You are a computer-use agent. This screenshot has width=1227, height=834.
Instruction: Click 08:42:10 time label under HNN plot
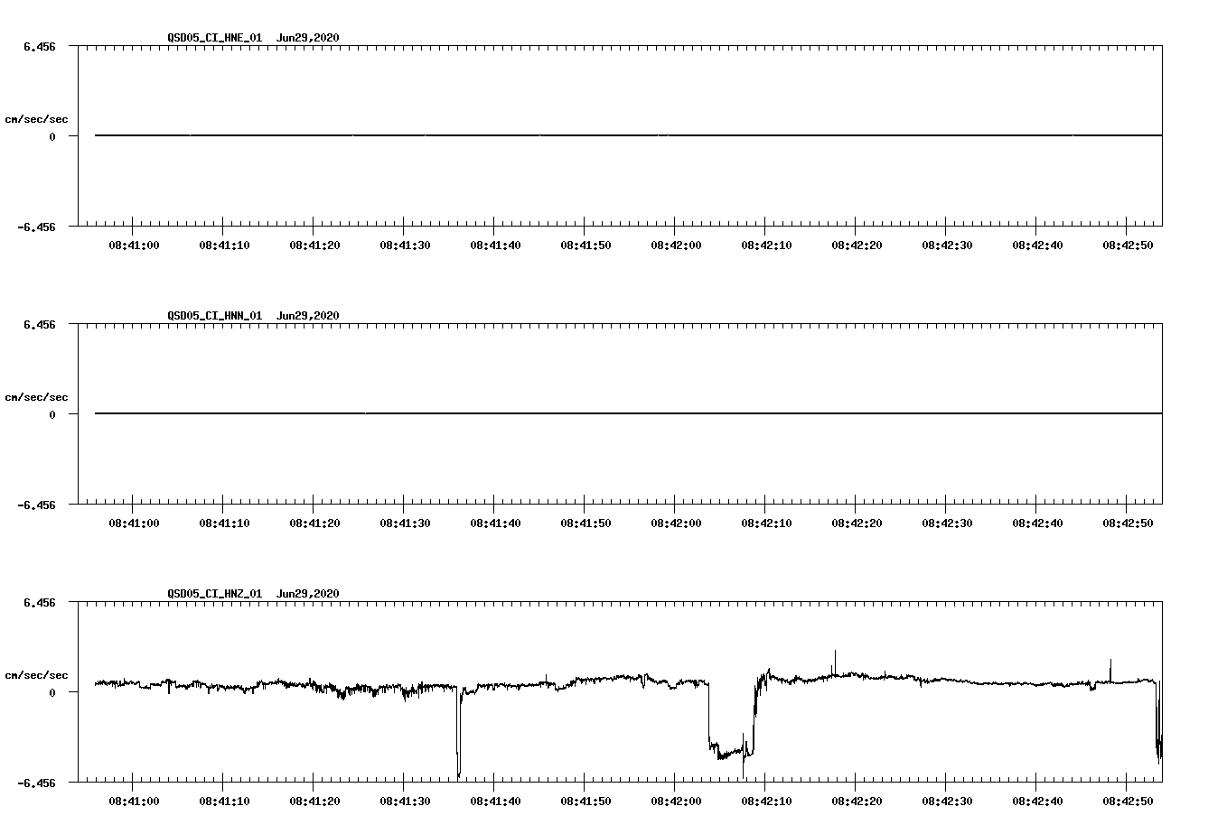coord(766,524)
